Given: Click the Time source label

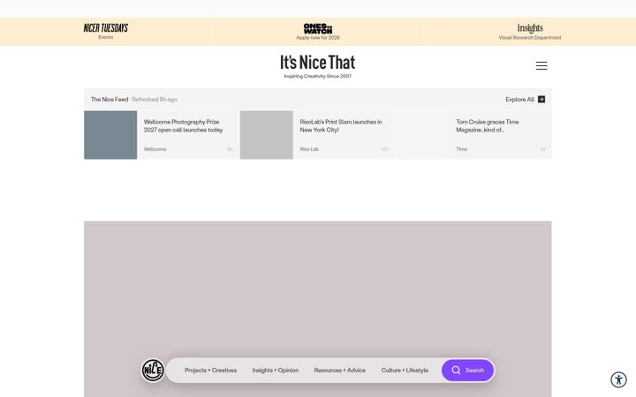Looking at the screenshot, I should point(462,149).
